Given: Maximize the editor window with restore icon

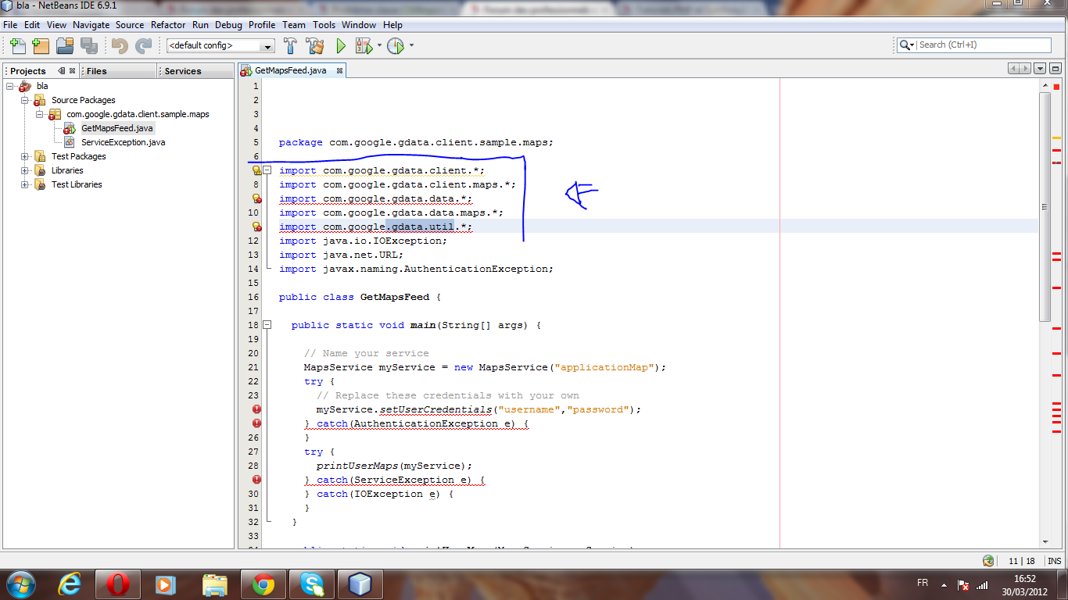Looking at the screenshot, I should click(x=1055, y=69).
